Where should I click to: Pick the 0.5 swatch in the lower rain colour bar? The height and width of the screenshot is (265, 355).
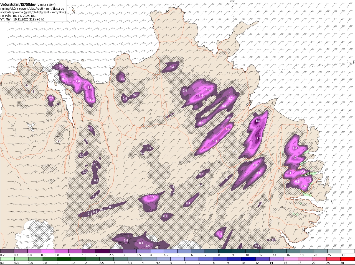35,259
